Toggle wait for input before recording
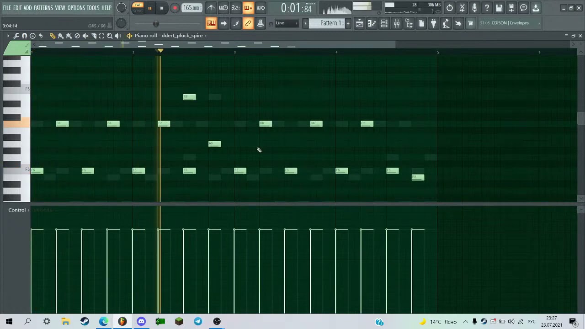Screen dimensions: 585x329 223,8
